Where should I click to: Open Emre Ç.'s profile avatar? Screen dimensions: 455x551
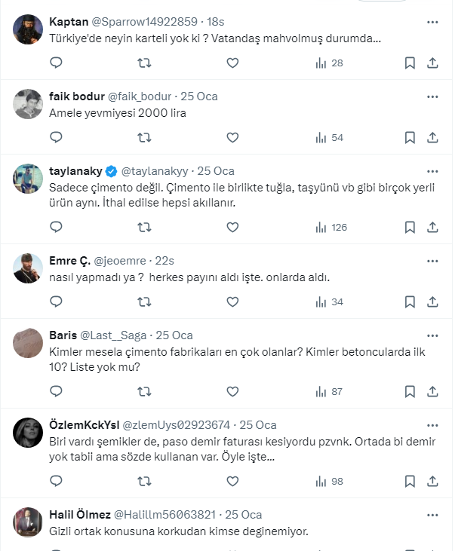point(28,268)
